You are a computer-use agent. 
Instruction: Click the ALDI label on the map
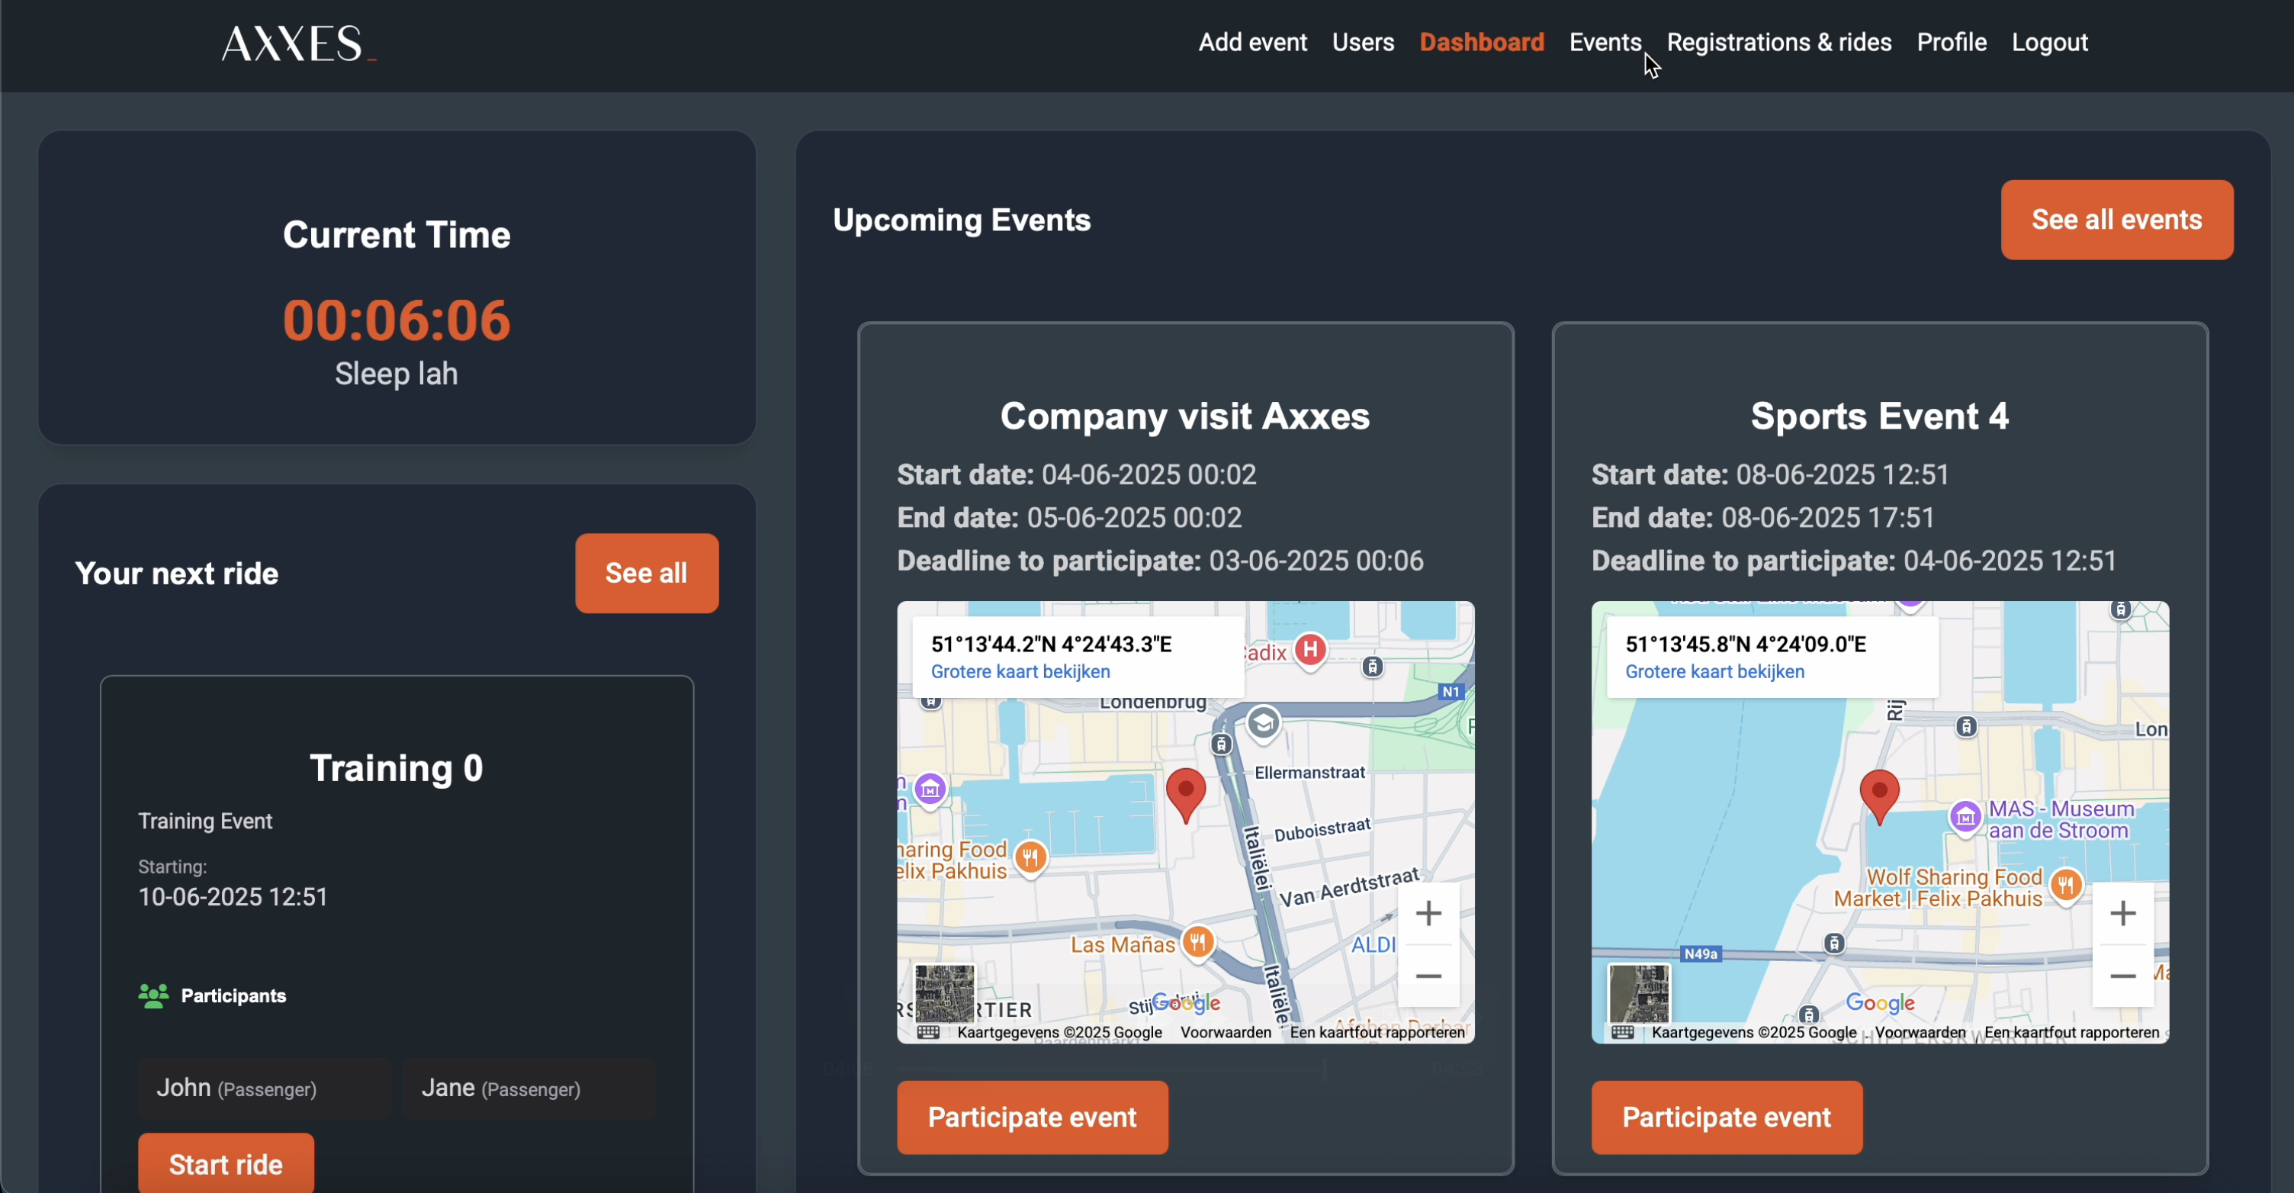(1374, 944)
